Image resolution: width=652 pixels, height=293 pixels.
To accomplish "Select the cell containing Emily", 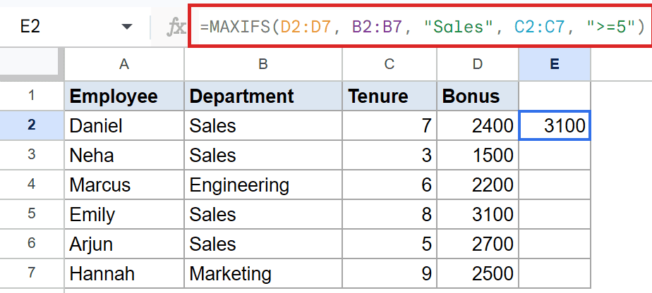I will pos(124,213).
